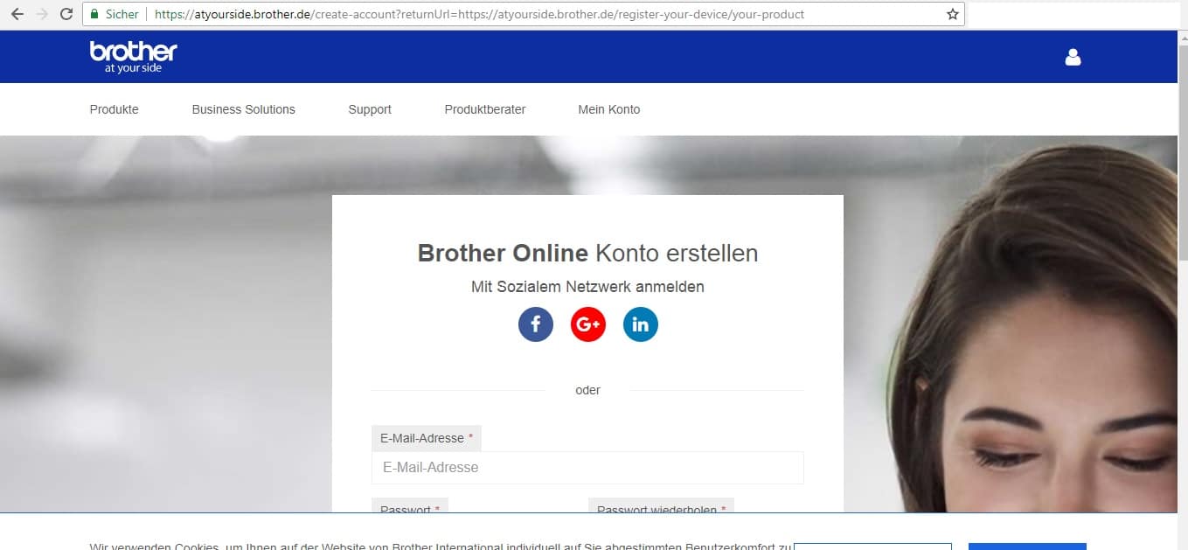Image resolution: width=1188 pixels, height=550 pixels.
Task: Open the user account profile icon
Action: click(x=1073, y=57)
